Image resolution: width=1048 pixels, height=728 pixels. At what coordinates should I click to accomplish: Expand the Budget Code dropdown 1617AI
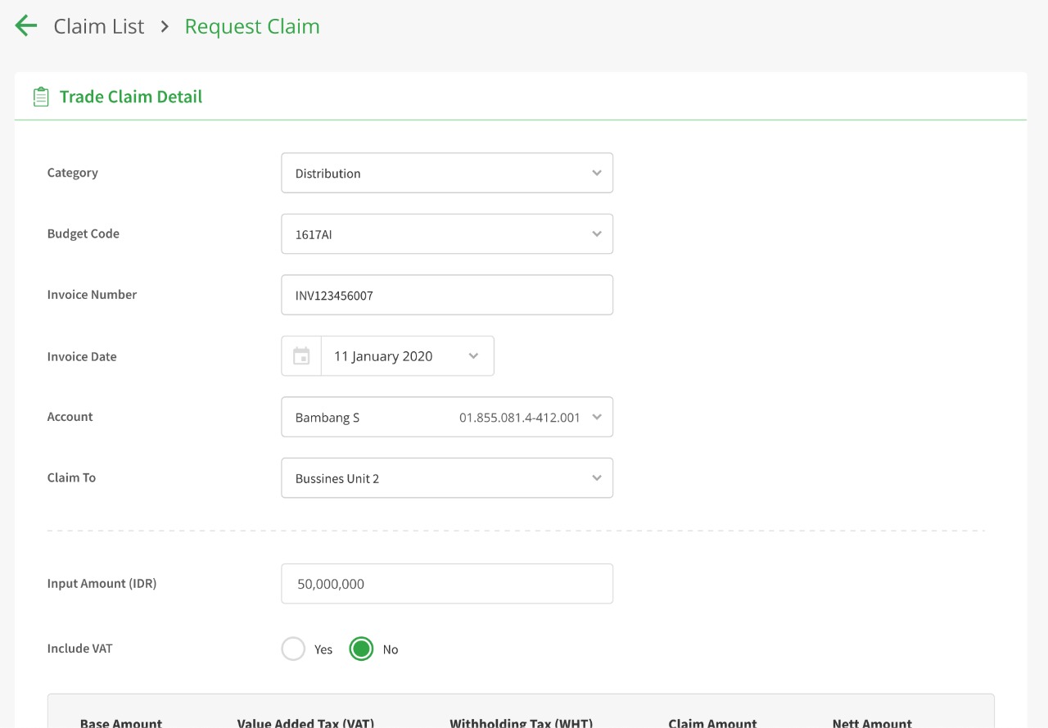coord(446,234)
